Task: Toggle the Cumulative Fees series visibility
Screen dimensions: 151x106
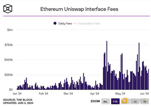Action: point(89,23)
